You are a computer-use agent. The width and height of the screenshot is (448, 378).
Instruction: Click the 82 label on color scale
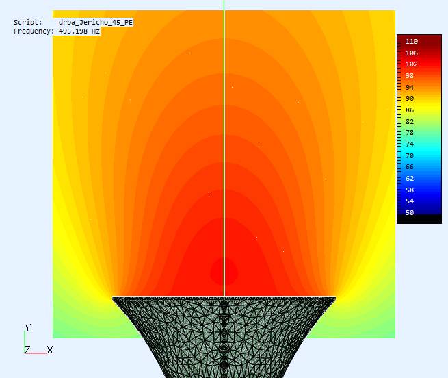[x=410, y=121]
